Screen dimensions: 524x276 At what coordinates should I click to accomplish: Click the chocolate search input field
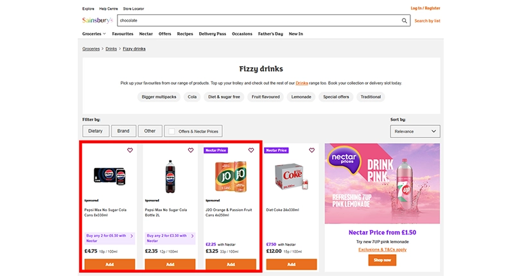tap(257, 21)
